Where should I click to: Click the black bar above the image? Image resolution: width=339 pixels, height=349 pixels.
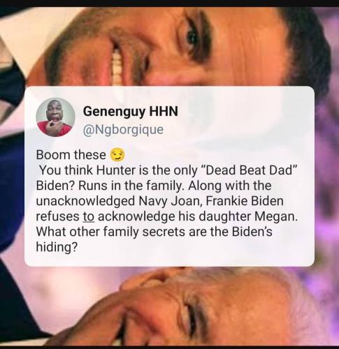pos(169,3)
